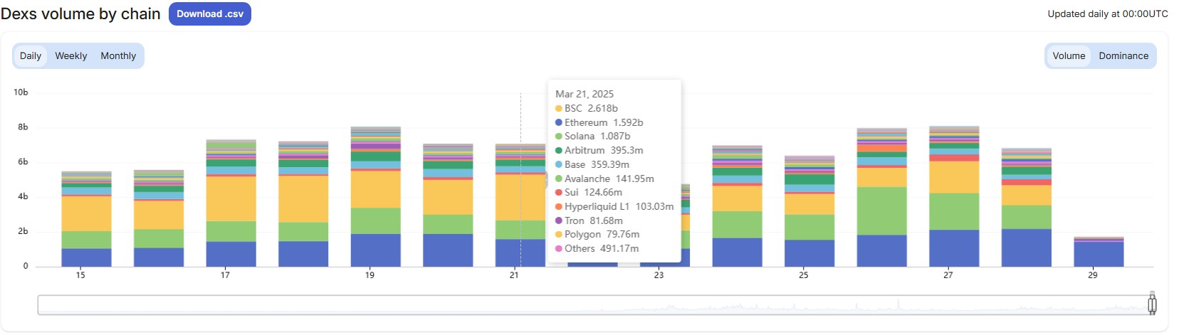Click the yellow BSC segment of the day 19 bar
Screen dimensions: 1179x335
click(375, 189)
